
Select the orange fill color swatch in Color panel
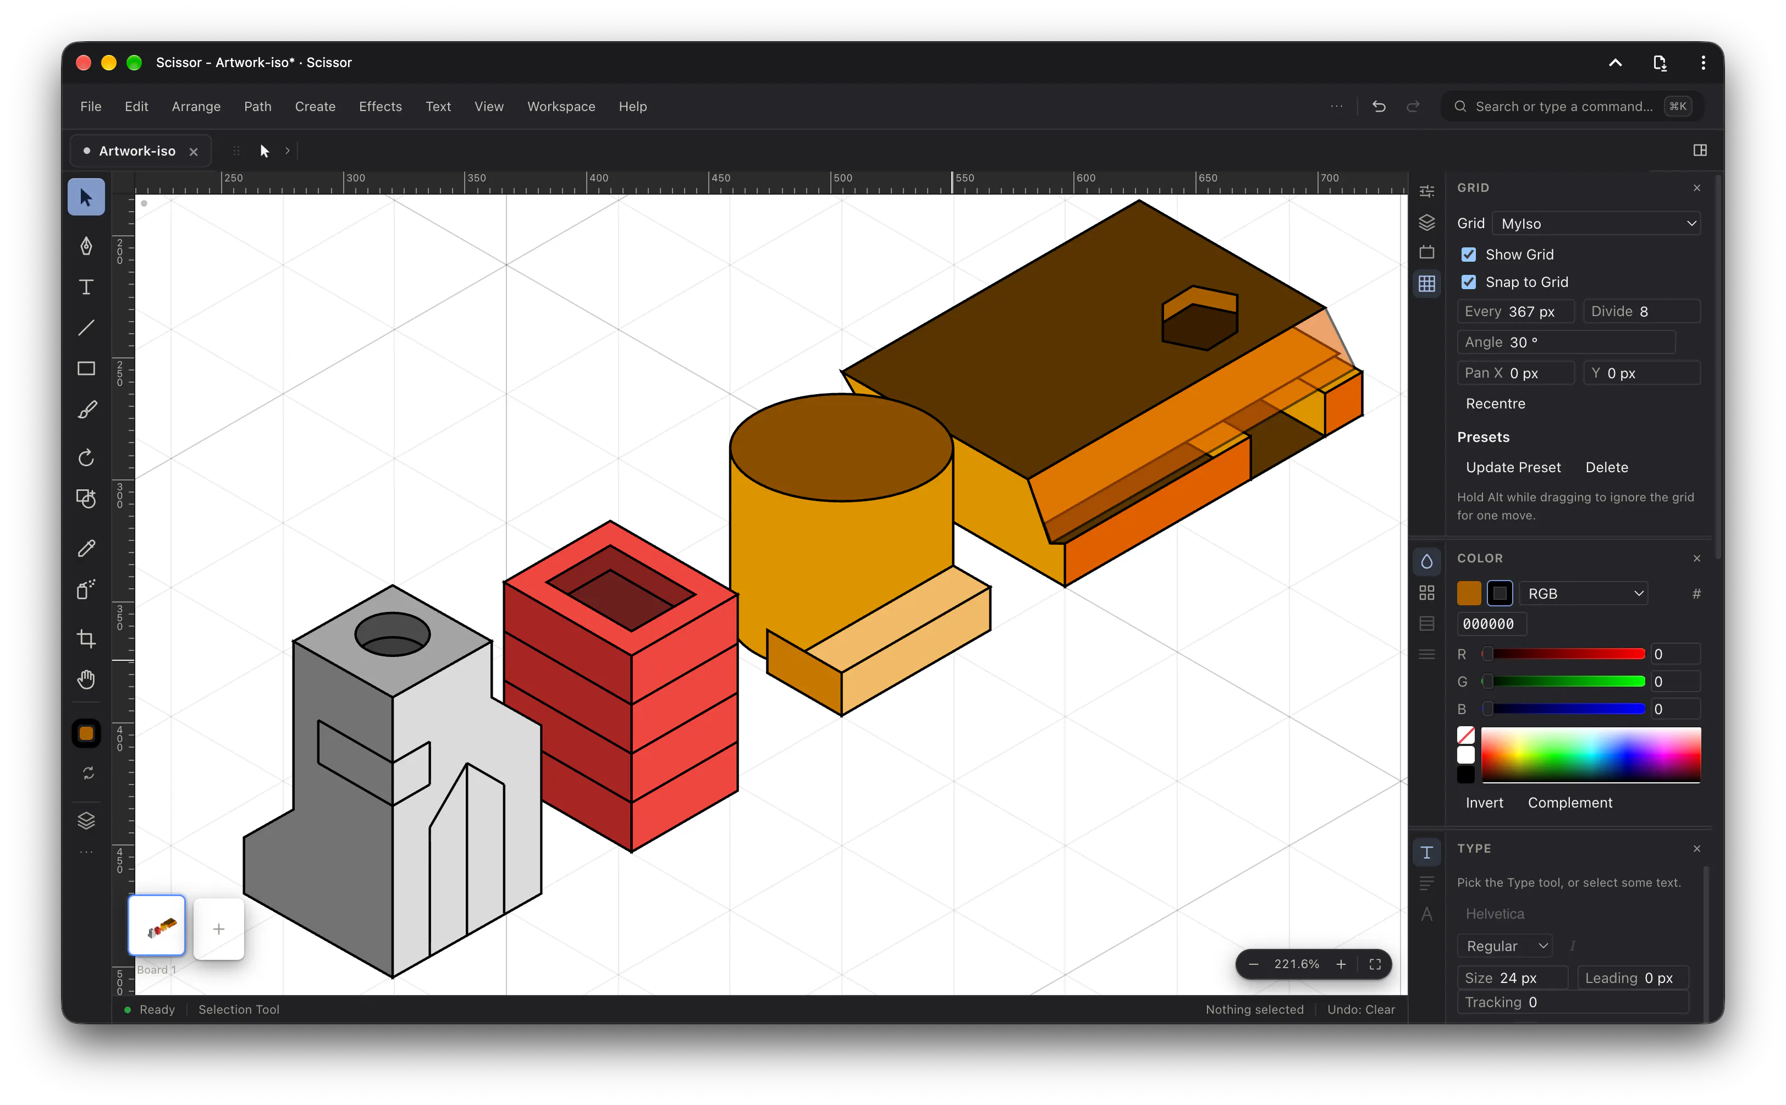(1469, 593)
